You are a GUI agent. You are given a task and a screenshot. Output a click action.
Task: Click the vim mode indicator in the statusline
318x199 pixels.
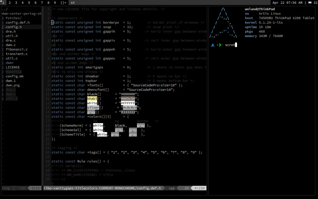[x=6, y=188]
